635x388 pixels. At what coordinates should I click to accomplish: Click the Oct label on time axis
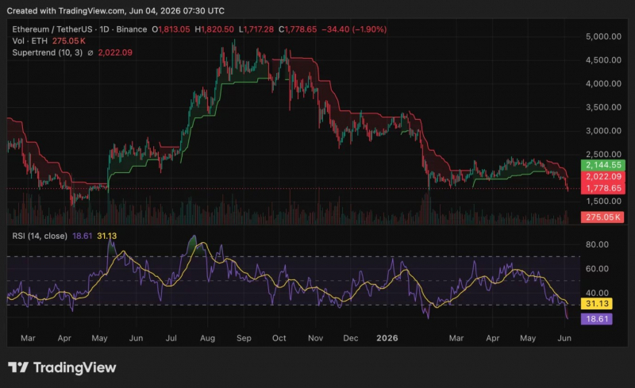pyautogui.click(x=279, y=338)
